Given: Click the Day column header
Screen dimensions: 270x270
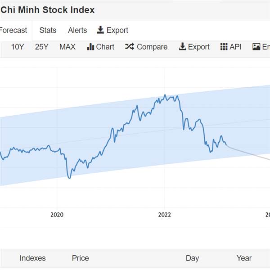Looking at the screenshot, I should [192, 258].
